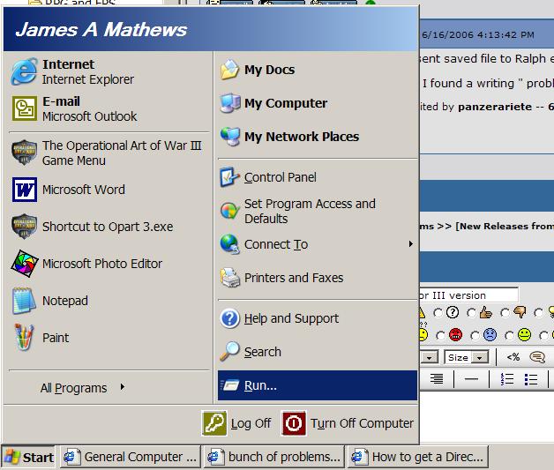Image resolution: width=554 pixels, height=470 pixels.
Task: Open Internet Explorer from Start menu
Action: (x=109, y=72)
